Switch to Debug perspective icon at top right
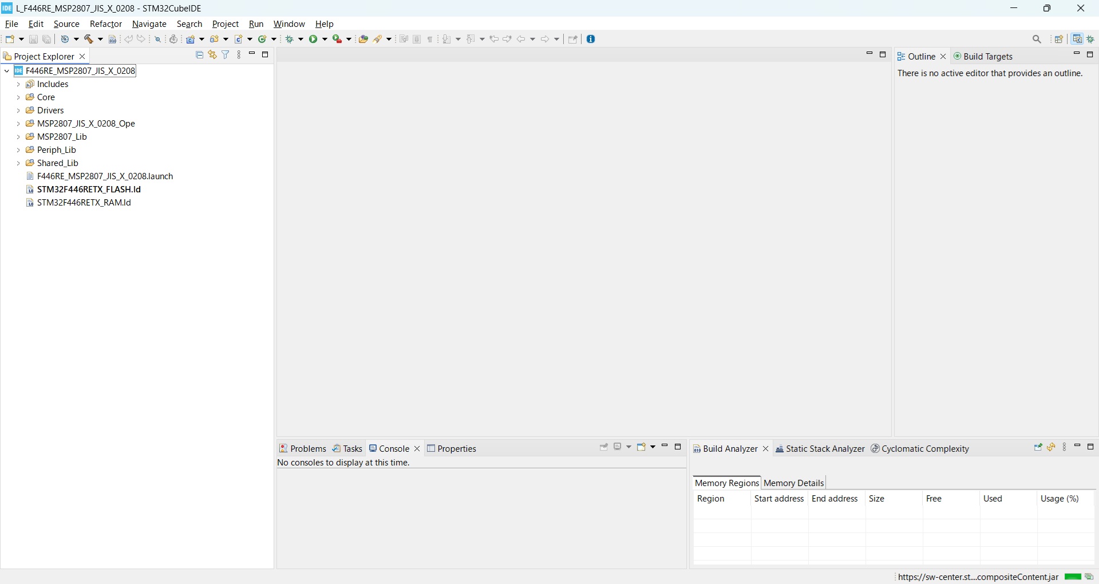The width and height of the screenshot is (1099, 584). click(x=1092, y=40)
